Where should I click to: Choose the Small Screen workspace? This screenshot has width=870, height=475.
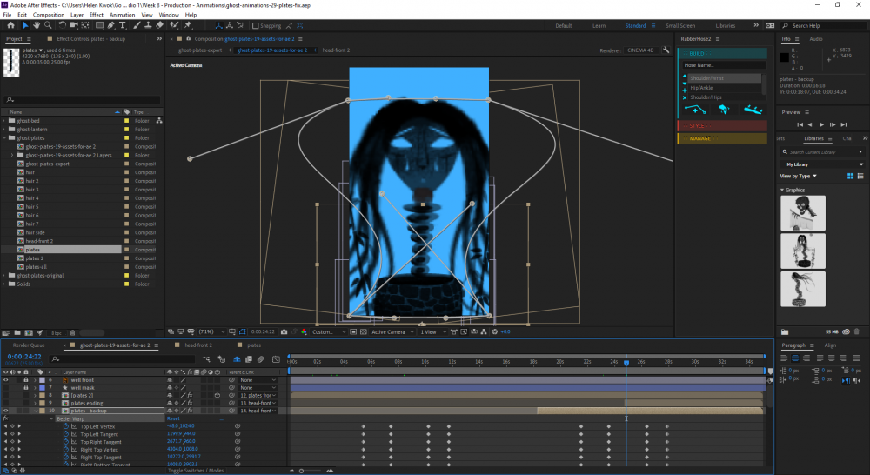pyautogui.click(x=680, y=25)
